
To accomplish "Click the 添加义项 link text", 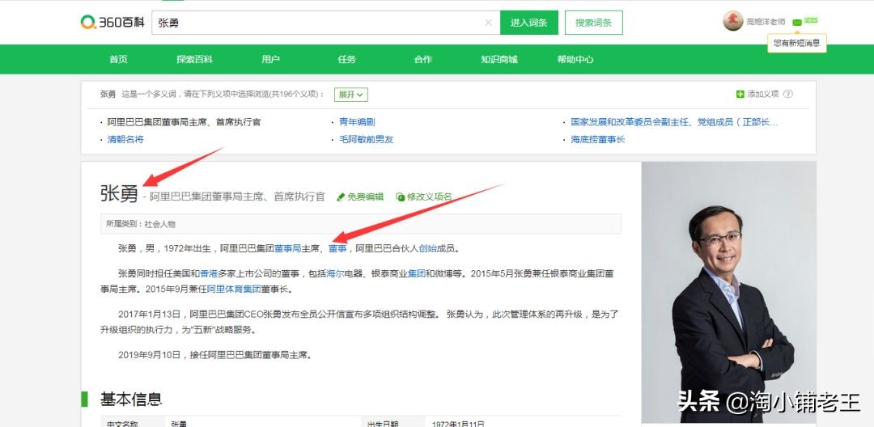I will [763, 94].
